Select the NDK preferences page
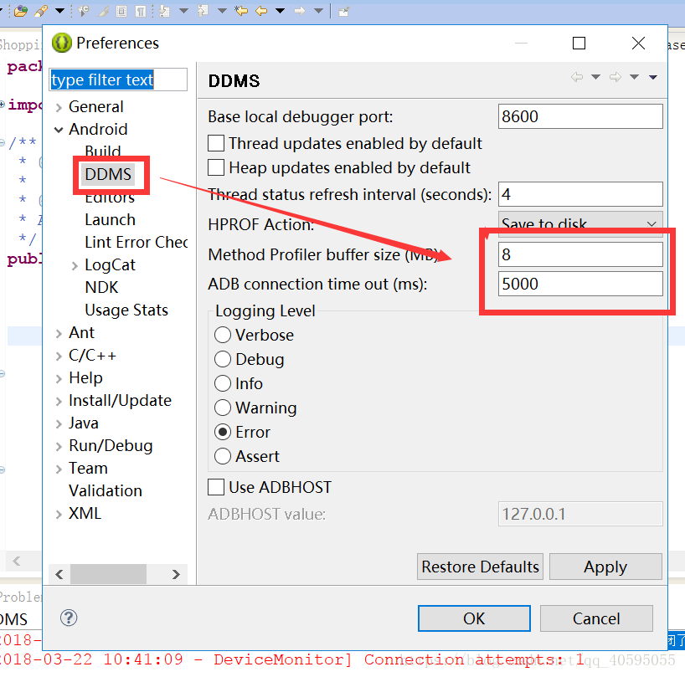 (101, 287)
